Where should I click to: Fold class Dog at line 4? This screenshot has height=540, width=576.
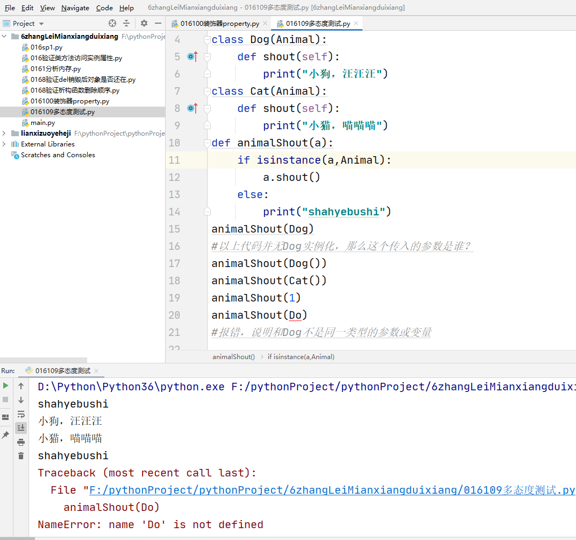coord(207,39)
